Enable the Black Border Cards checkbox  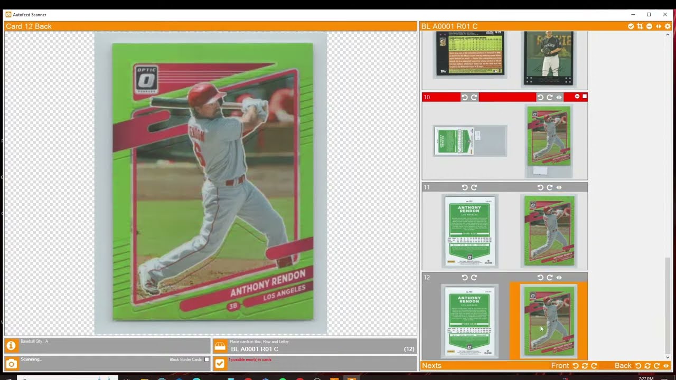point(206,360)
